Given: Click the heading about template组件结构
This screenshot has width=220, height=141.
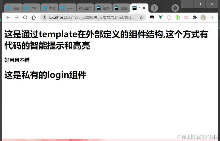Looking at the screenshot, I should click(106, 40).
